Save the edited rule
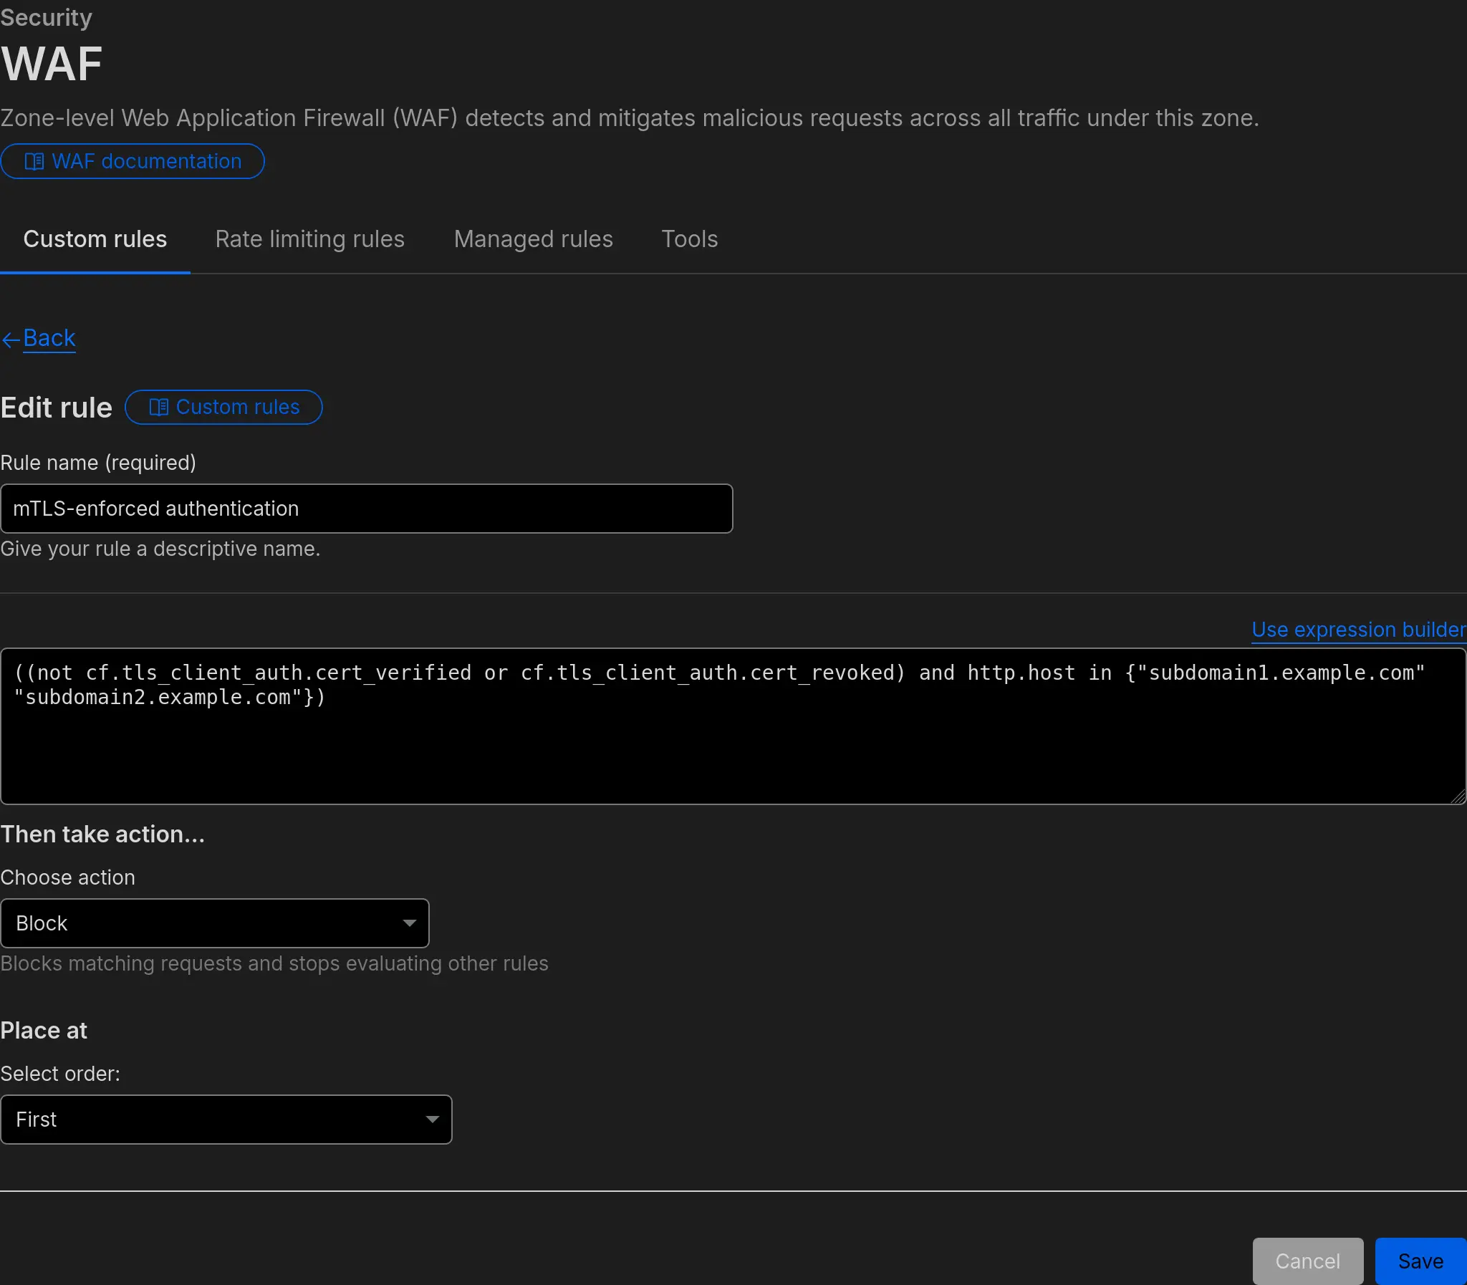The height and width of the screenshot is (1285, 1467). click(x=1420, y=1261)
